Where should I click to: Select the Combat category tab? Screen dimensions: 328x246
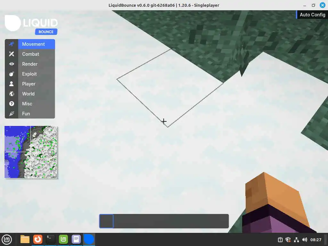pyautogui.click(x=30, y=54)
